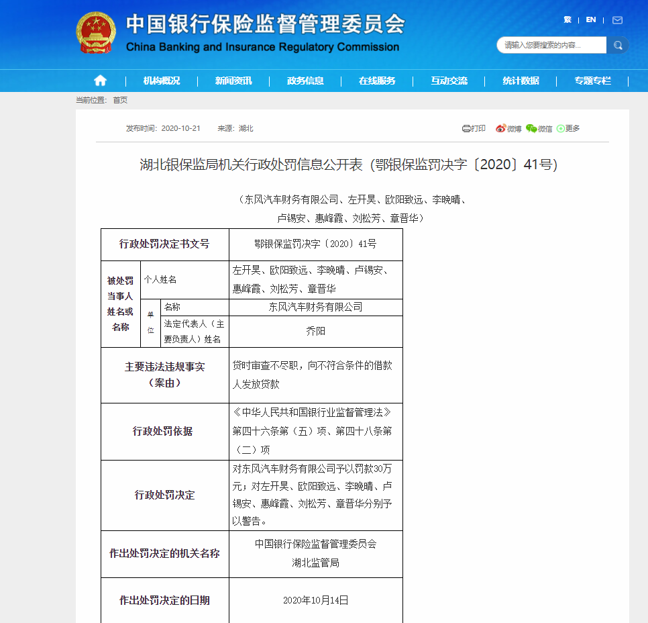The image size is (648, 623).
Task: Click the home icon in navigation bar
Action: coord(100,81)
